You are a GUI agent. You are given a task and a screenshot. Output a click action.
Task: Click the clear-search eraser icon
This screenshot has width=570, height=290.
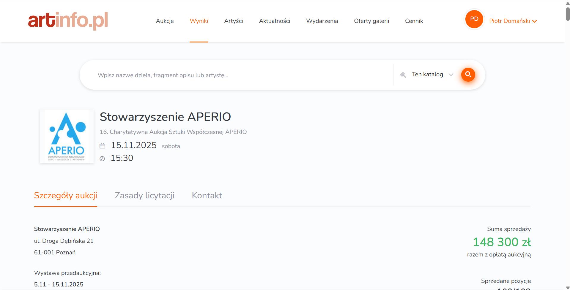[x=403, y=75]
